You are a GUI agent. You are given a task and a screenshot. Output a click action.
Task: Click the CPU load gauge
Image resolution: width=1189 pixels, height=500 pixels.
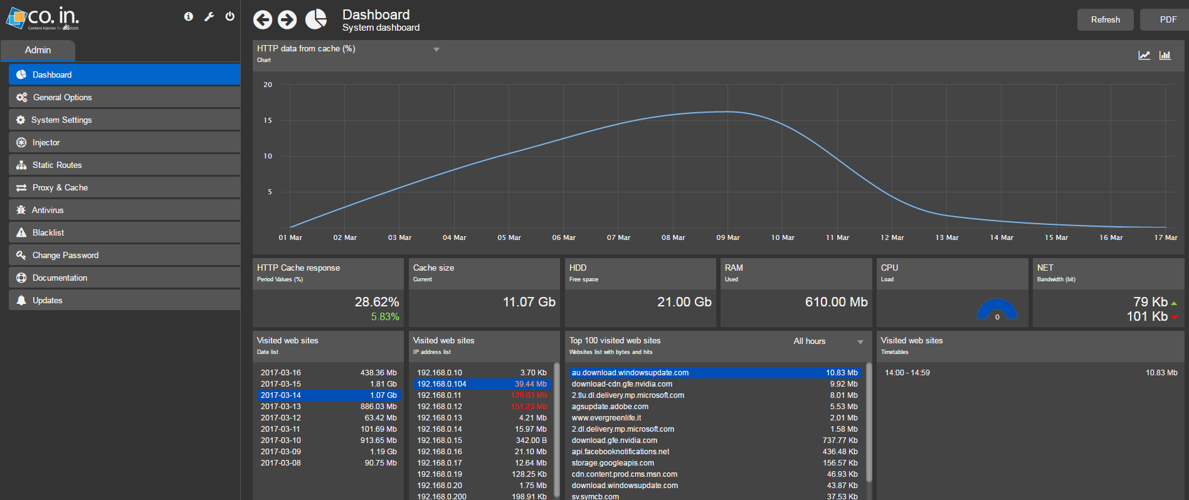click(x=996, y=310)
